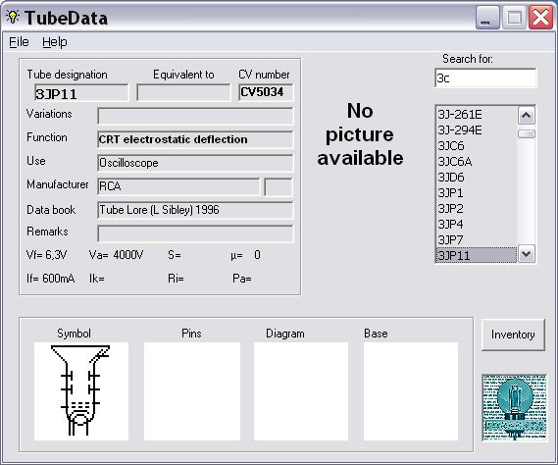
Task: Click the empty Pins image box
Action: tap(192, 391)
